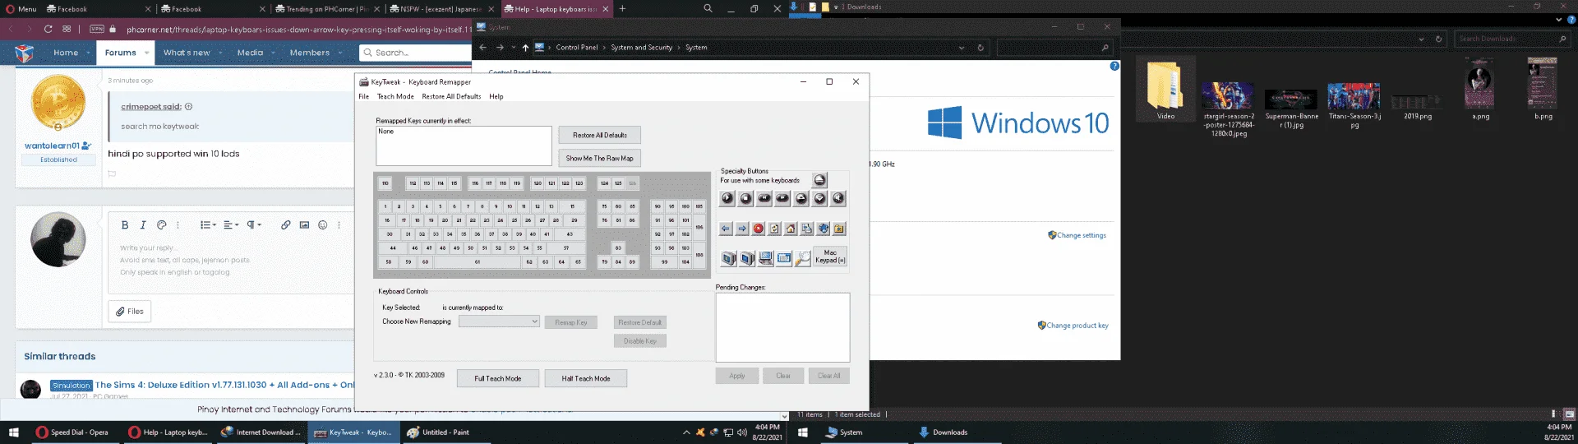Click the Files attach button
This screenshot has width=1578, height=444.
[x=130, y=311]
